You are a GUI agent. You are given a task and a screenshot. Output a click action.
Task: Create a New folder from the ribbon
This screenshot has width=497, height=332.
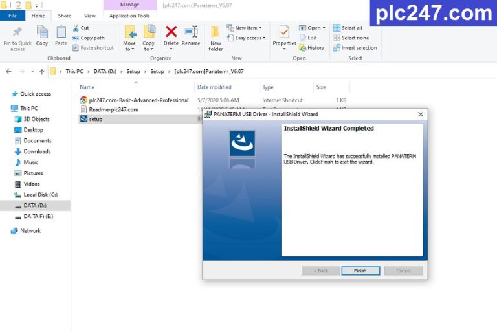pyautogui.click(x=215, y=38)
